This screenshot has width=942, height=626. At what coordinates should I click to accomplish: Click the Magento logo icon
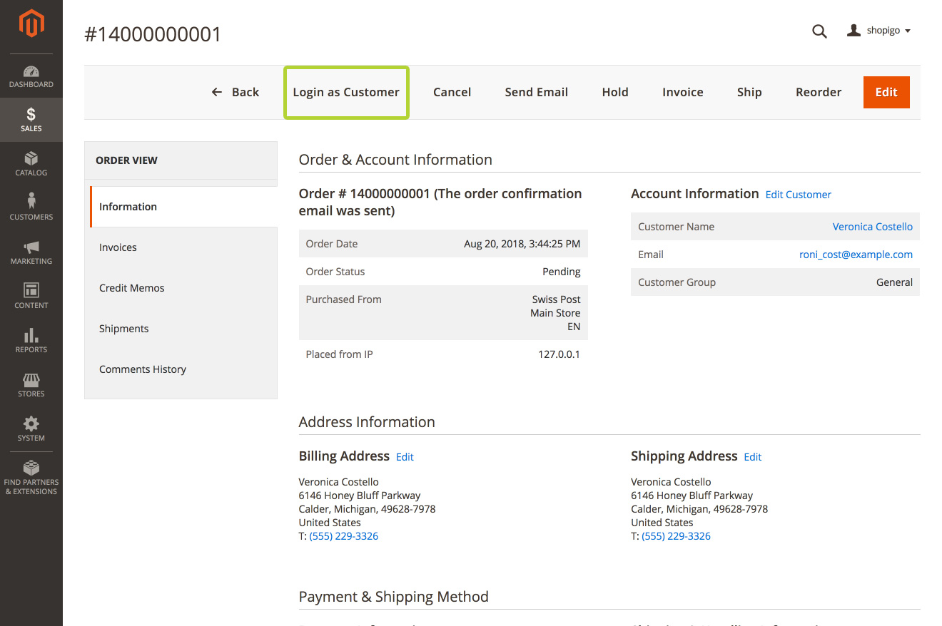click(x=31, y=25)
